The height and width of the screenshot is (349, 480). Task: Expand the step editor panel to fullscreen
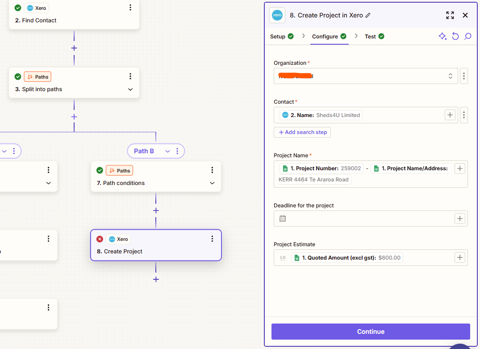click(x=450, y=15)
